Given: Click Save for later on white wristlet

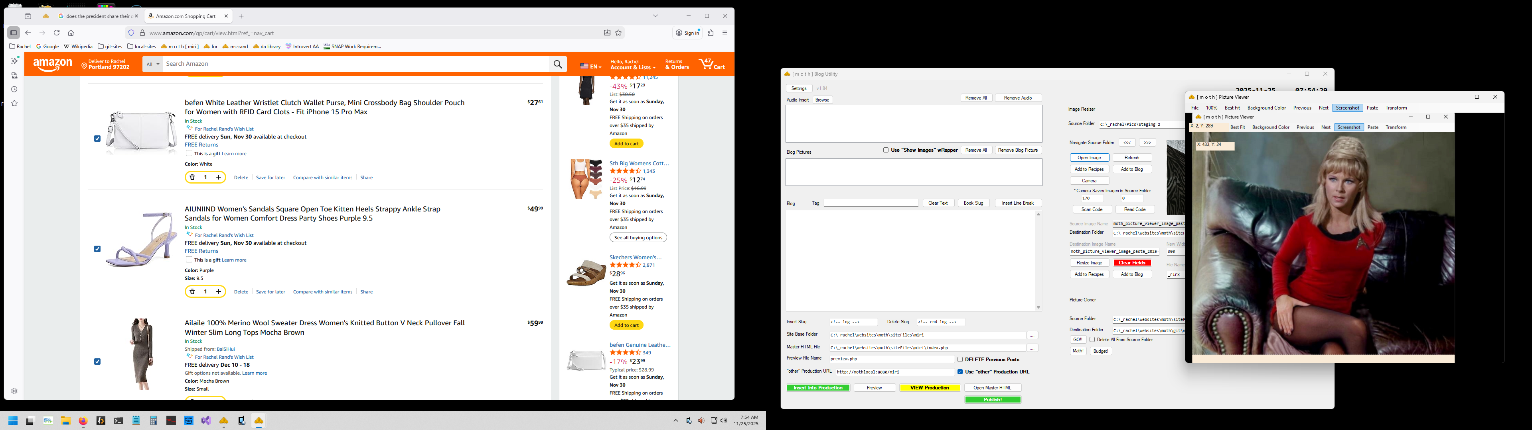Looking at the screenshot, I should pyautogui.click(x=270, y=178).
